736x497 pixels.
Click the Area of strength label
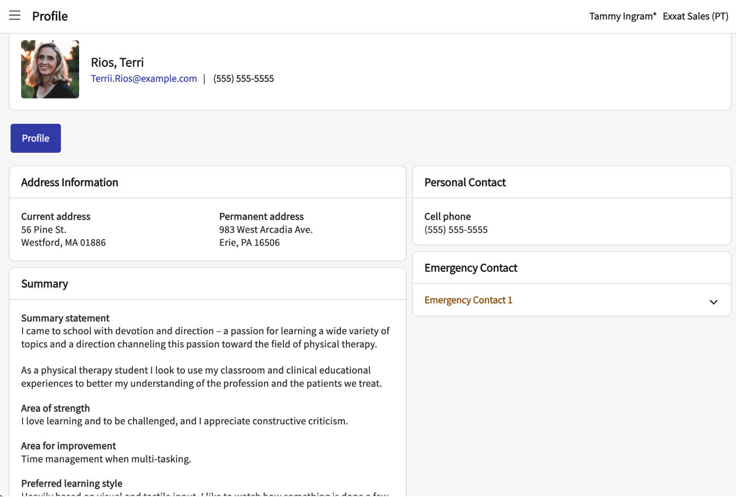click(x=55, y=408)
